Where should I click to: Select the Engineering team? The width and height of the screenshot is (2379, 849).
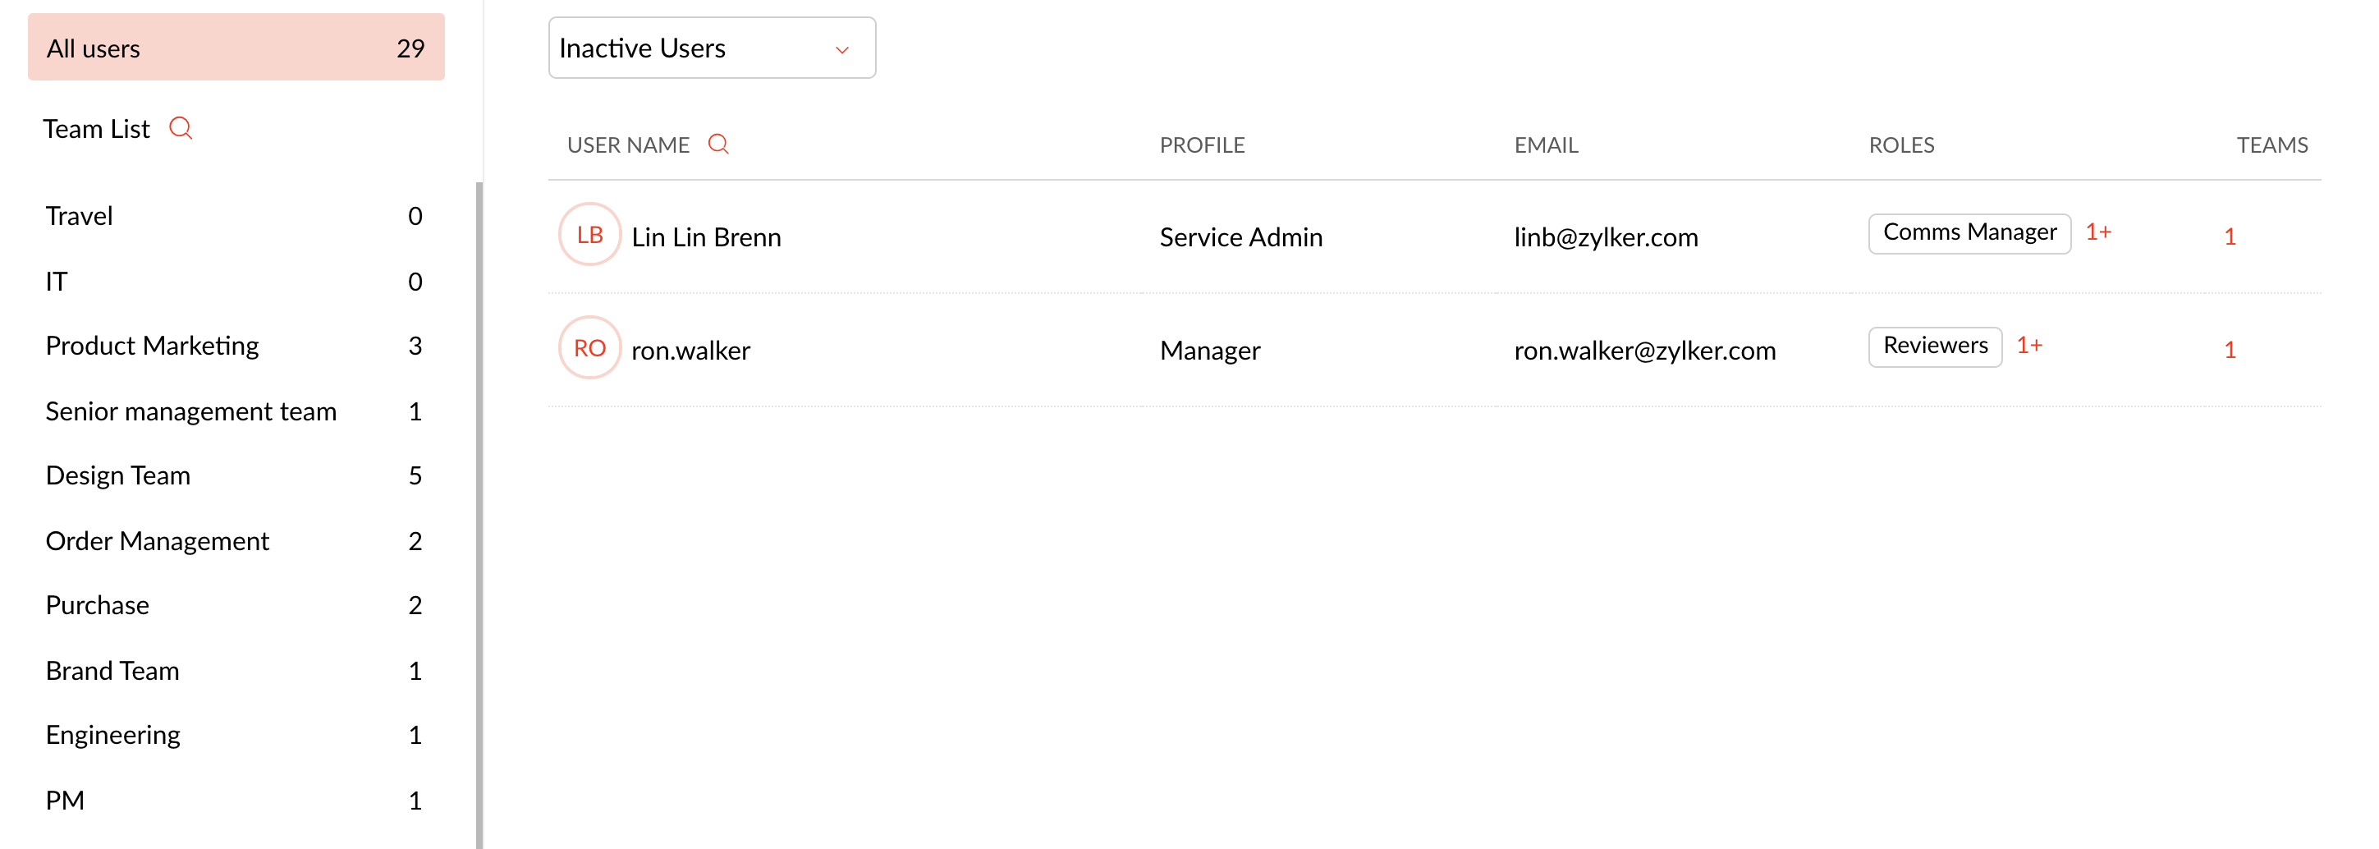112,736
